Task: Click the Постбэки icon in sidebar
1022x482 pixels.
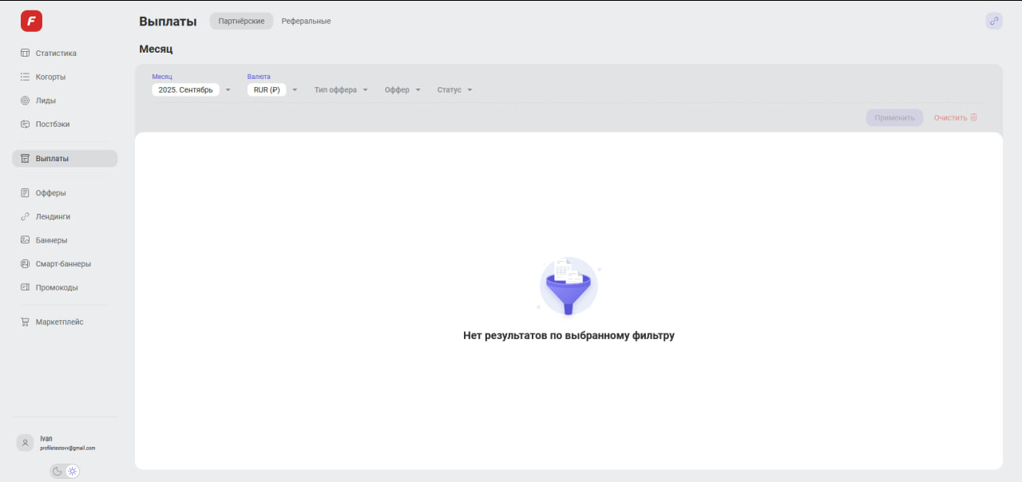Action: 25,124
